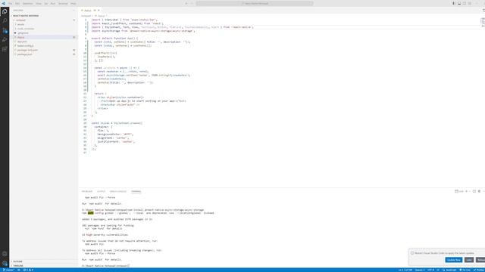
Task: Open package-lock.json in explorer
Action: click(x=27, y=50)
